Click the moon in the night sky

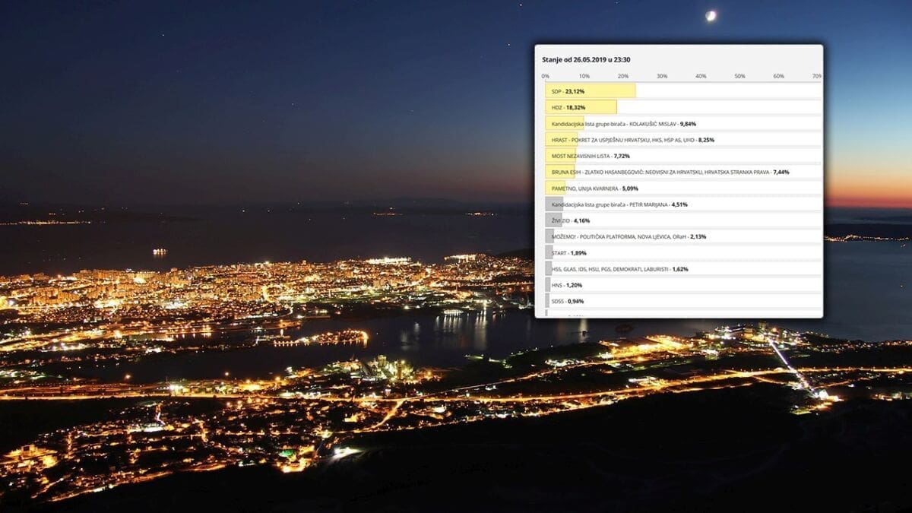[711, 15]
